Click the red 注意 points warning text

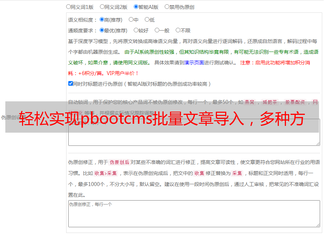coord(189,68)
